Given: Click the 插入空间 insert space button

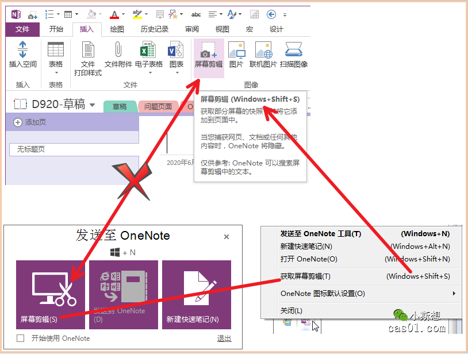Looking at the screenshot, I should 22,55.
